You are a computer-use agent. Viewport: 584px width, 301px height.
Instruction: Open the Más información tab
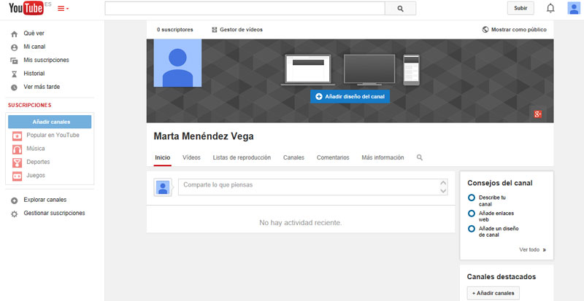(x=383, y=157)
